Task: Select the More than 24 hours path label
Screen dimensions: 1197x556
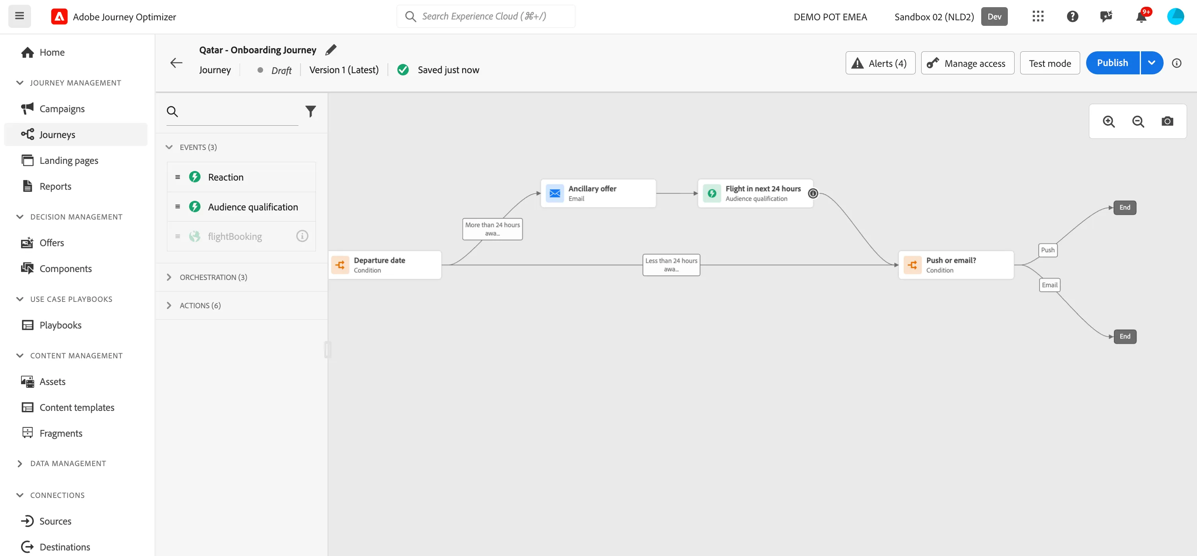Action: tap(492, 229)
